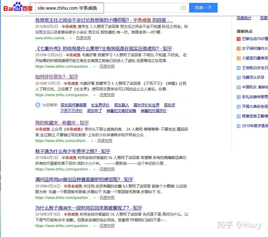Open hot search 马蓉否认怀孕
This screenshot has width=268, height=237.
coord(253,77)
